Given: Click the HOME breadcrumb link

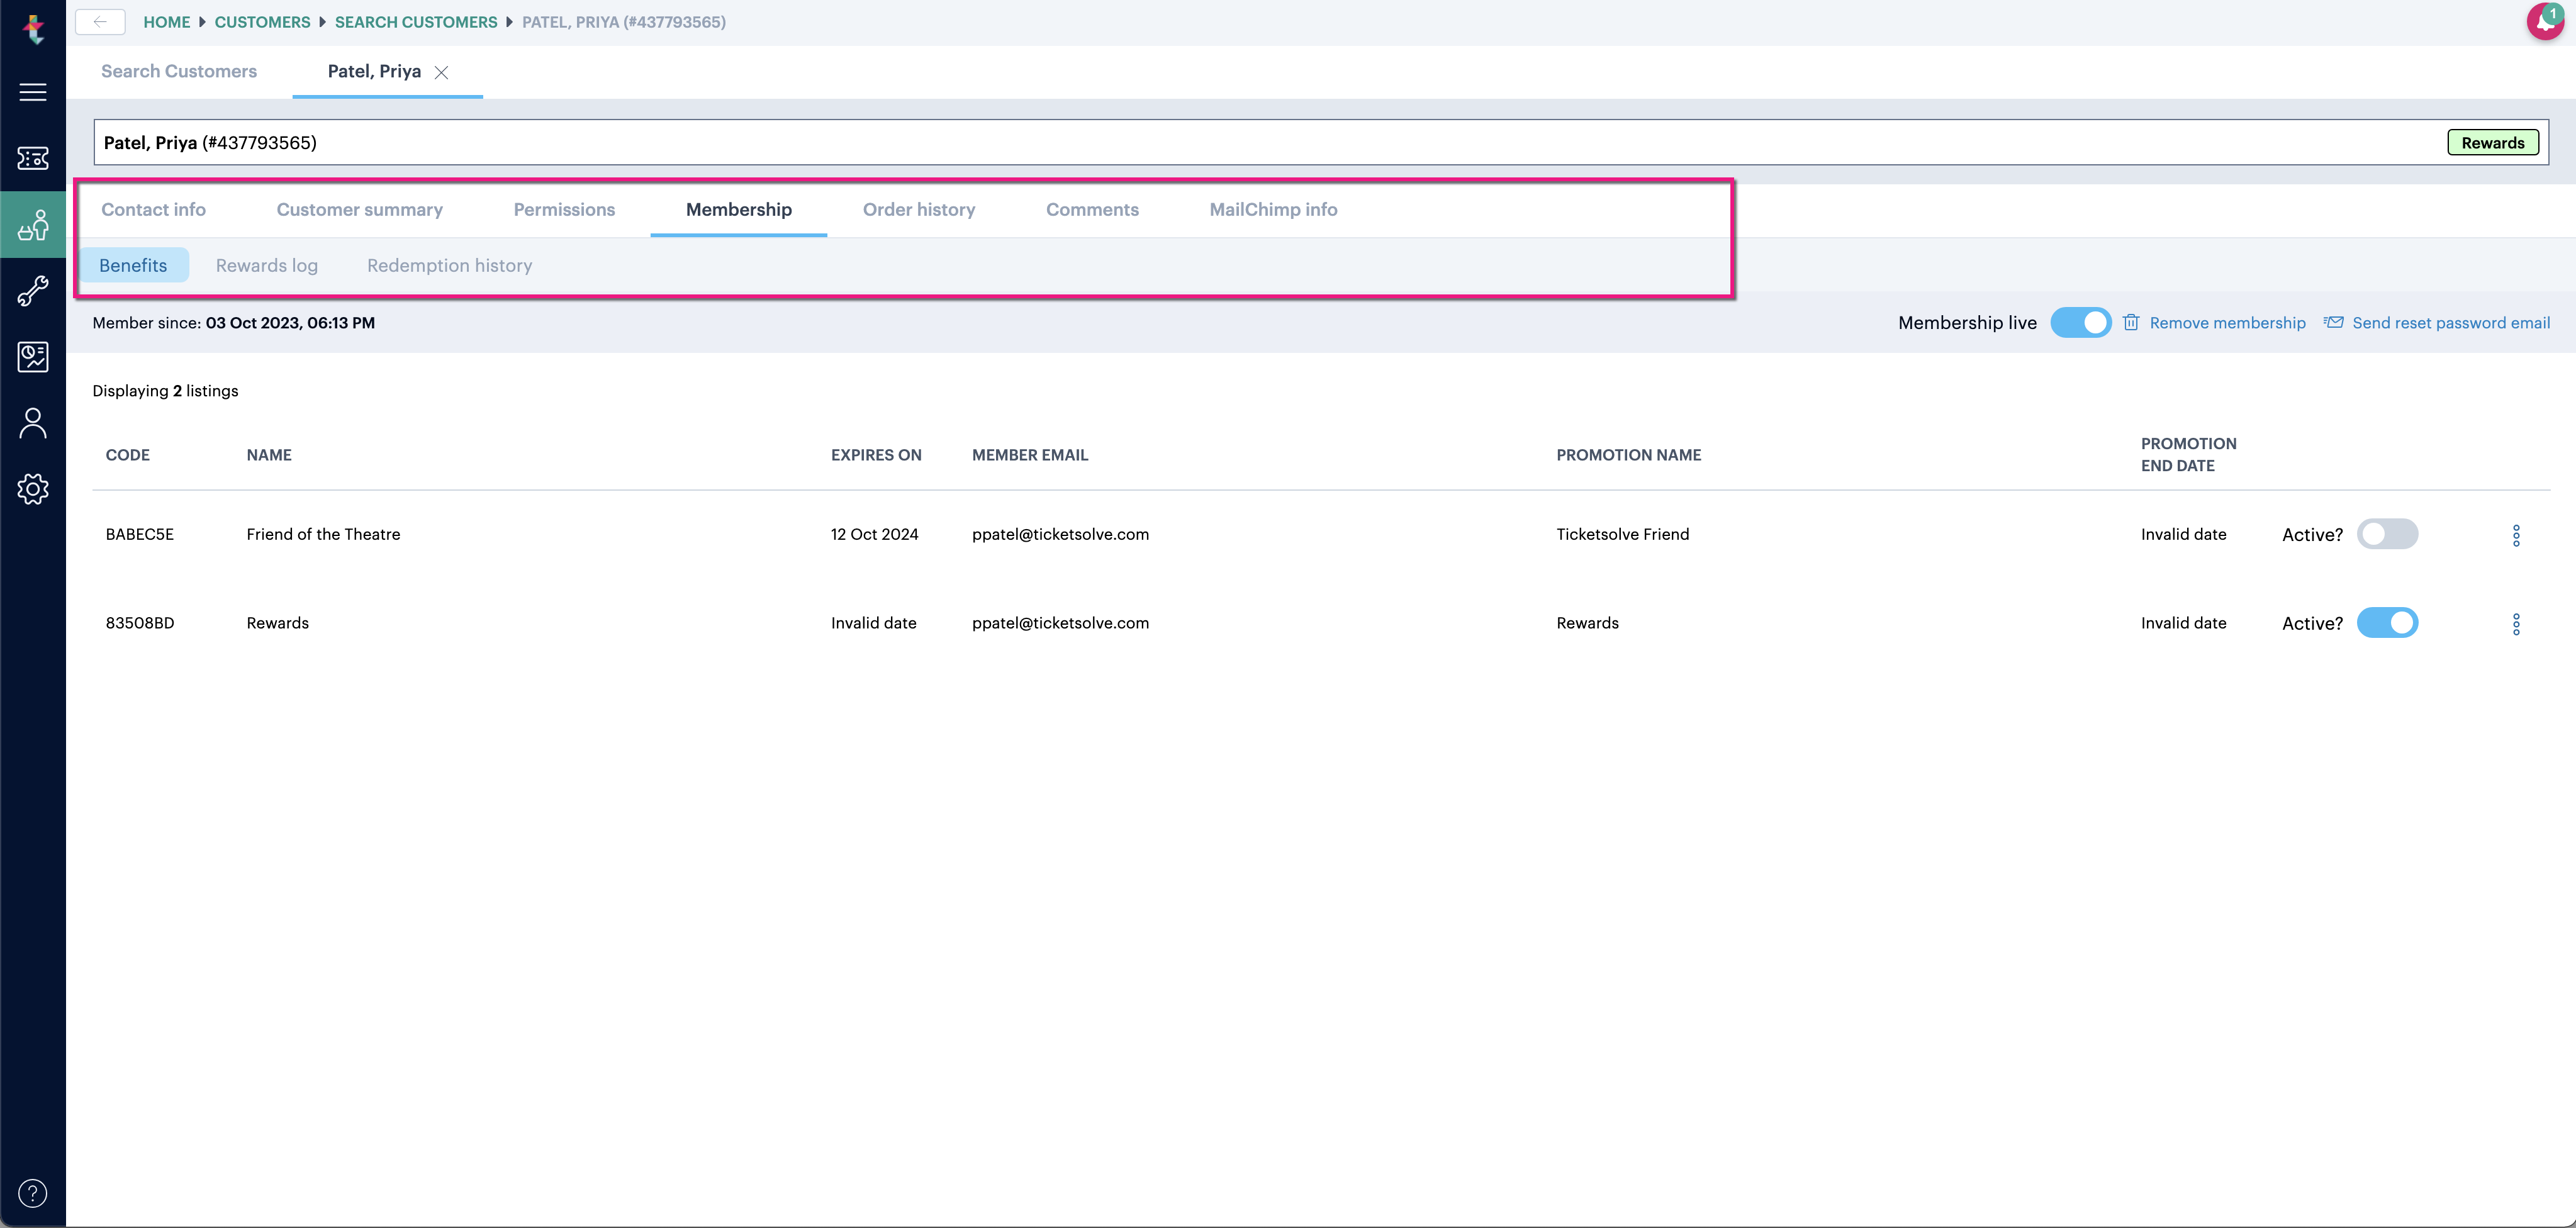Looking at the screenshot, I should coord(167,22).
